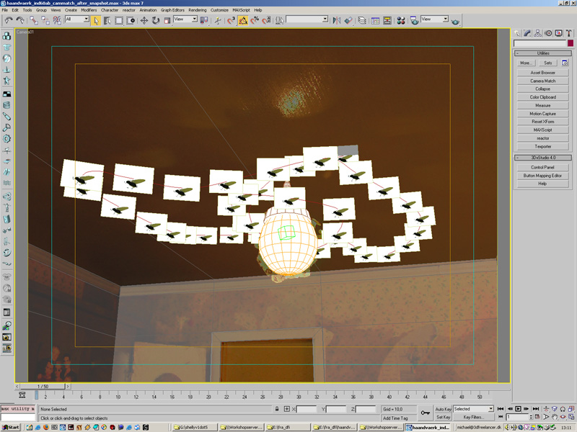577x432 pixels.
Task: Open the Layer Manager
Action: 362,21
